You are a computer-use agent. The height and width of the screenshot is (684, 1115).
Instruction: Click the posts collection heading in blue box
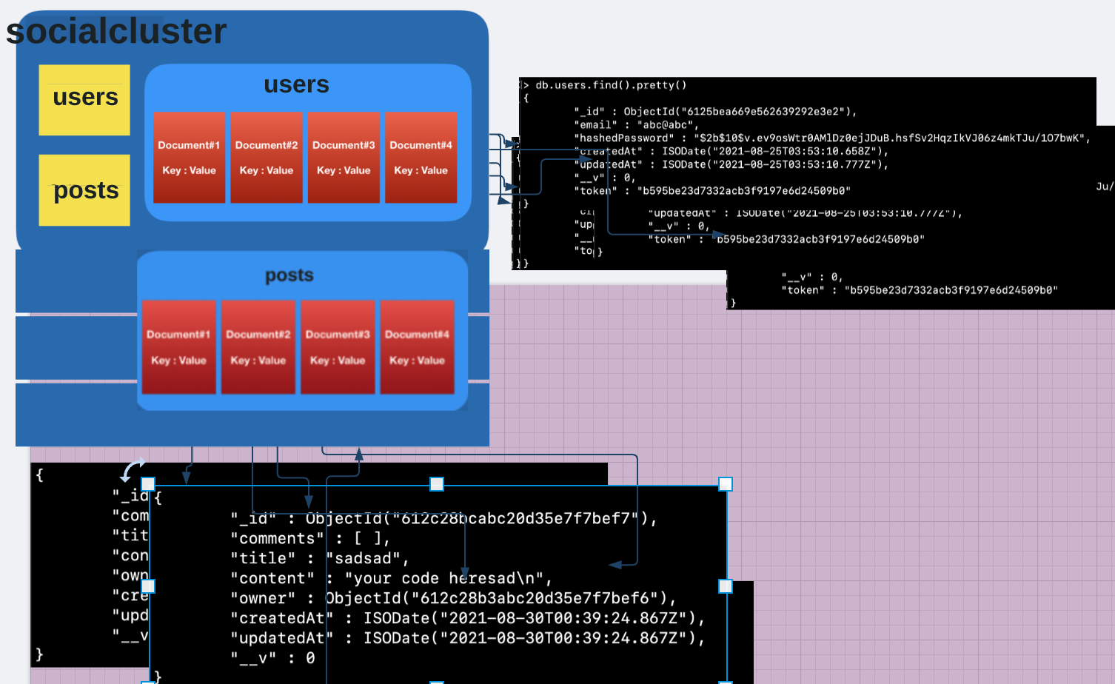tap(289, 275)
